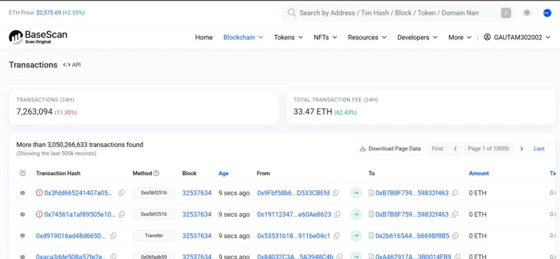Click the 33.47 ETH fee value

(x=313, y=112)
